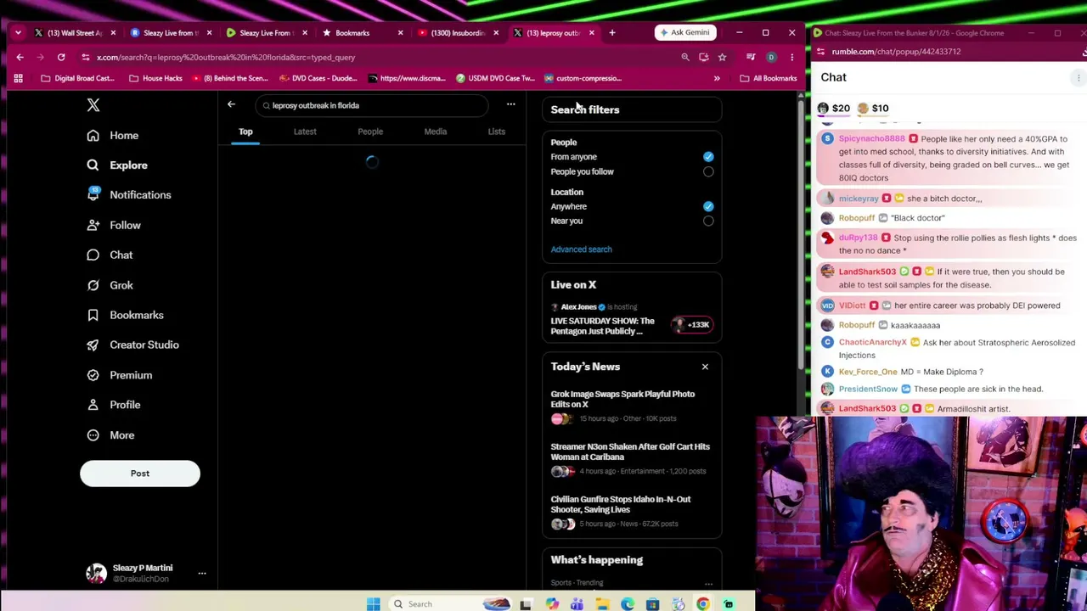This screenshot has width=1087, height=611.
Task: Open Notifications in the X sidebar
Action: 129,195
